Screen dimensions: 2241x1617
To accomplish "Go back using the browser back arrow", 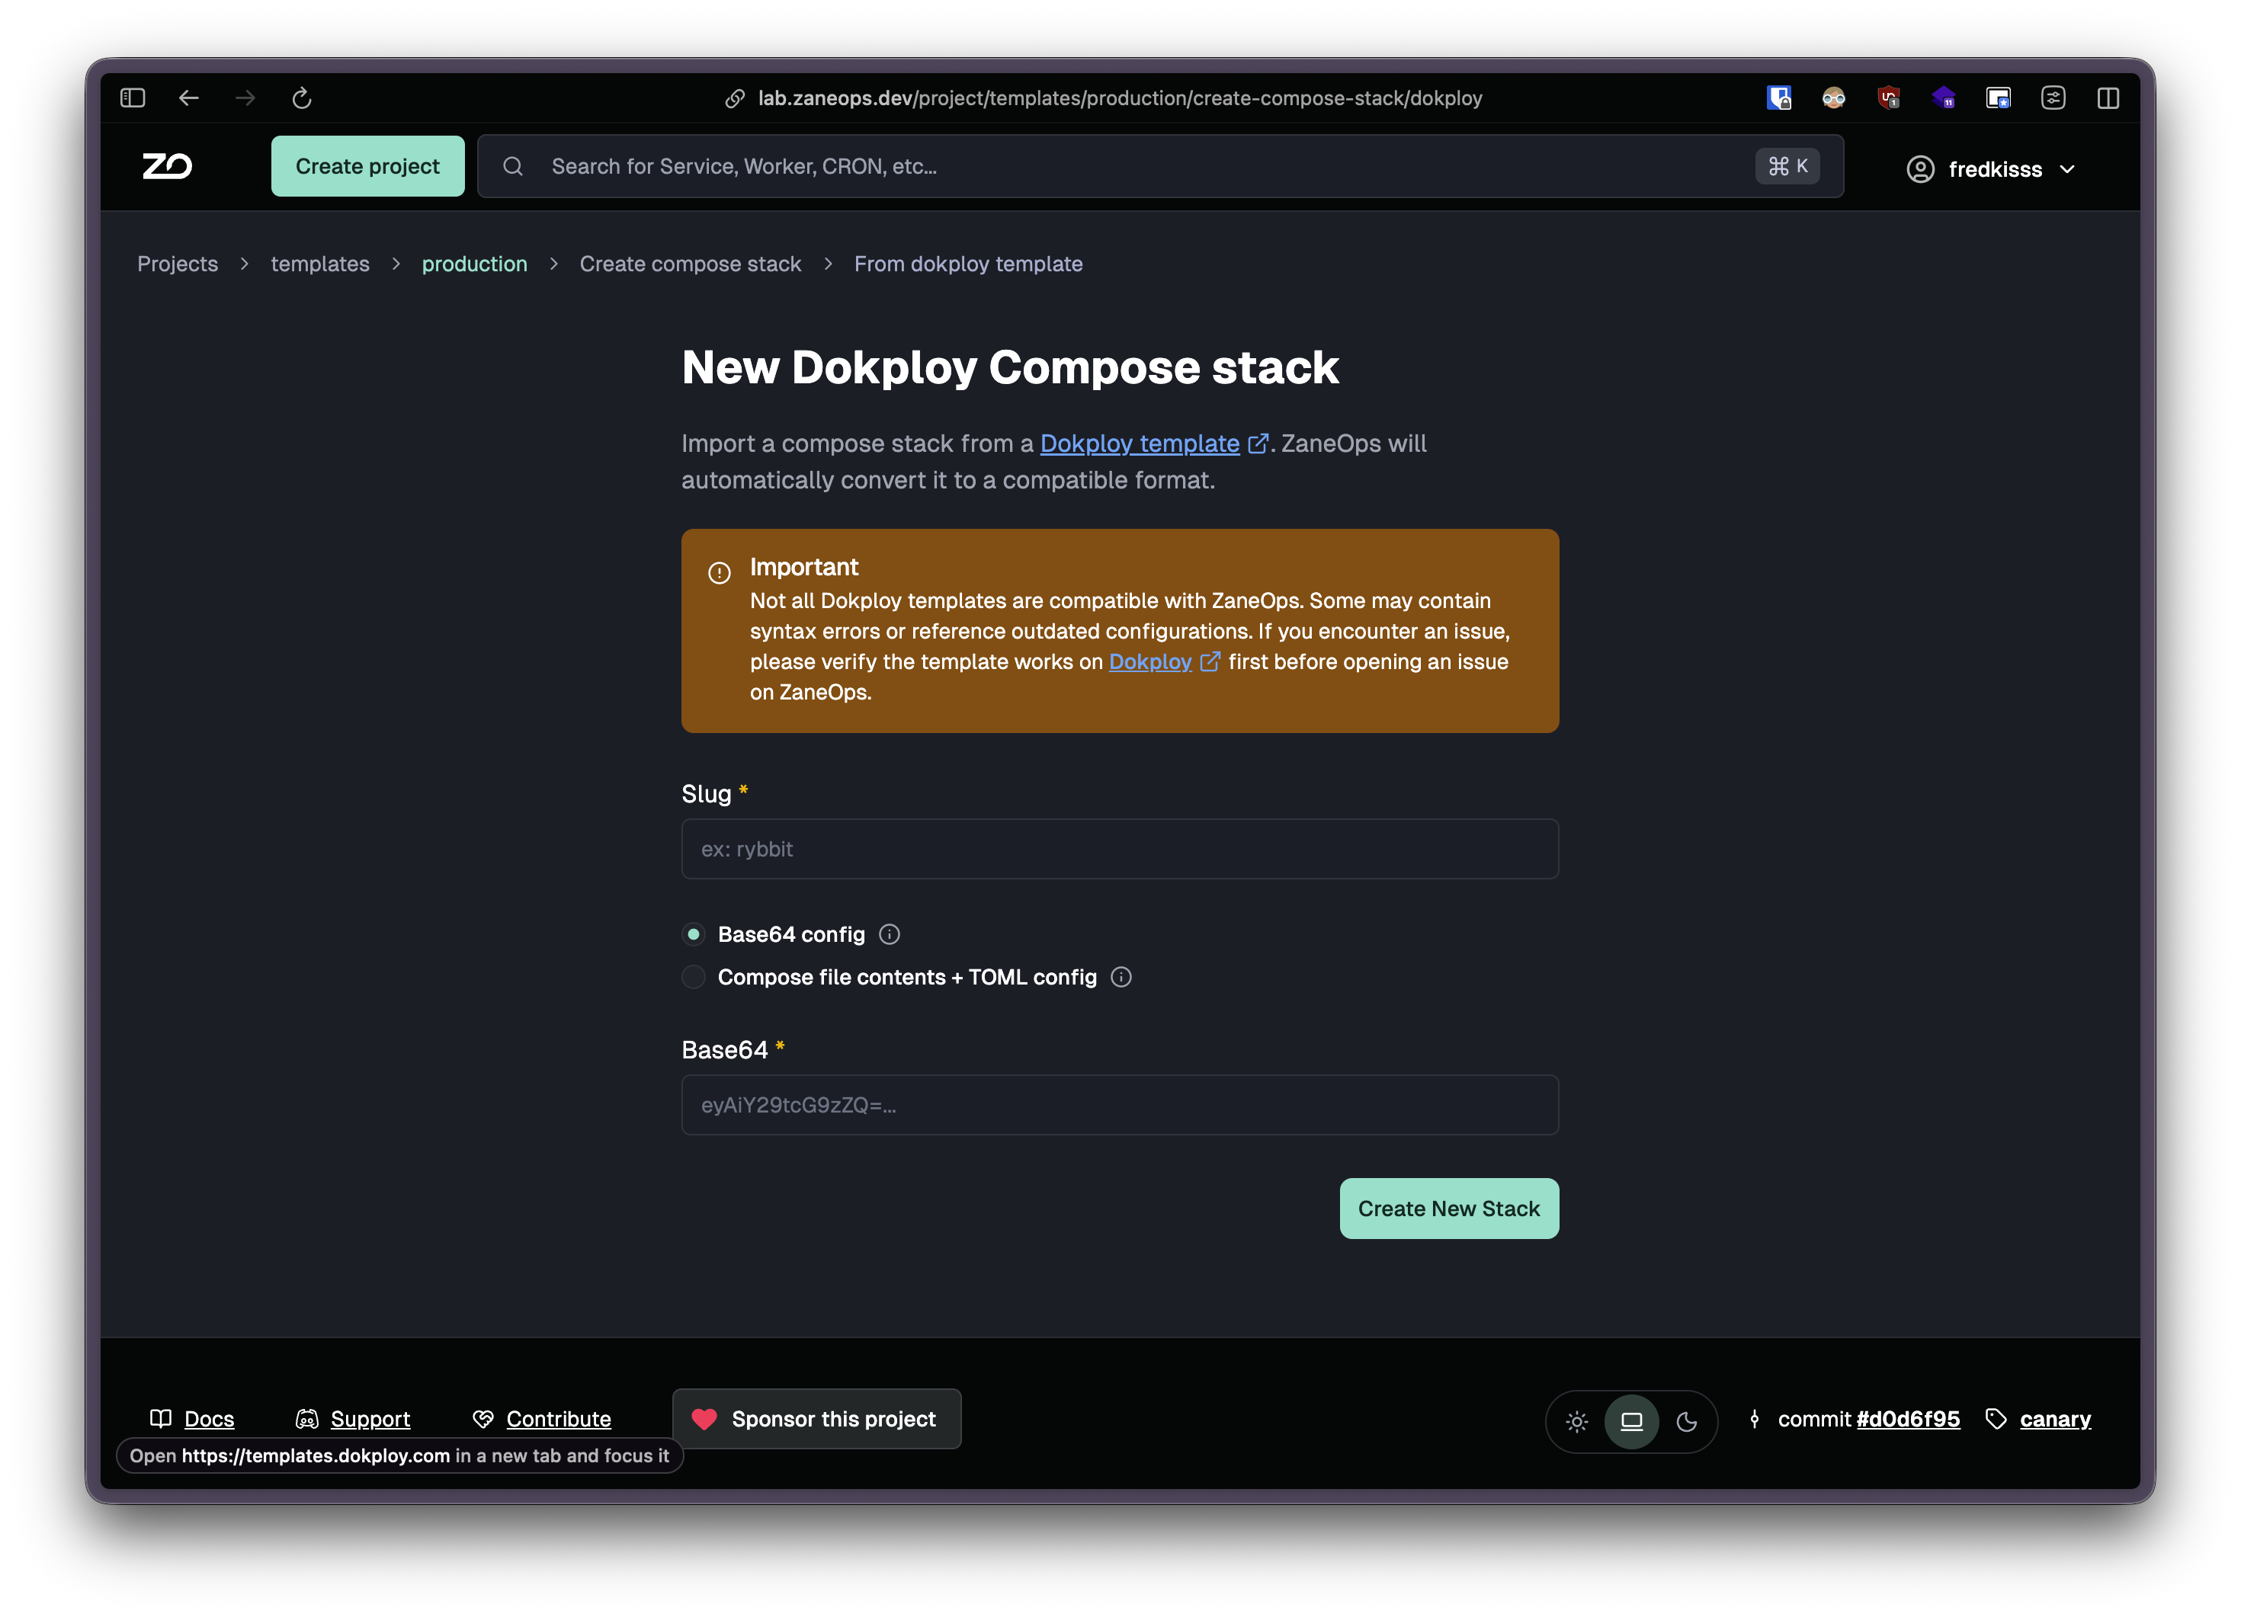I will tap(189, 98).
